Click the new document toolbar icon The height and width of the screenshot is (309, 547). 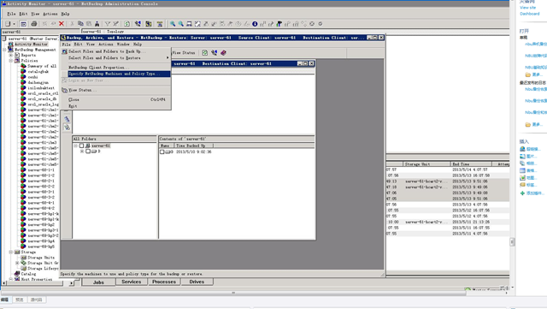[8, 24]
